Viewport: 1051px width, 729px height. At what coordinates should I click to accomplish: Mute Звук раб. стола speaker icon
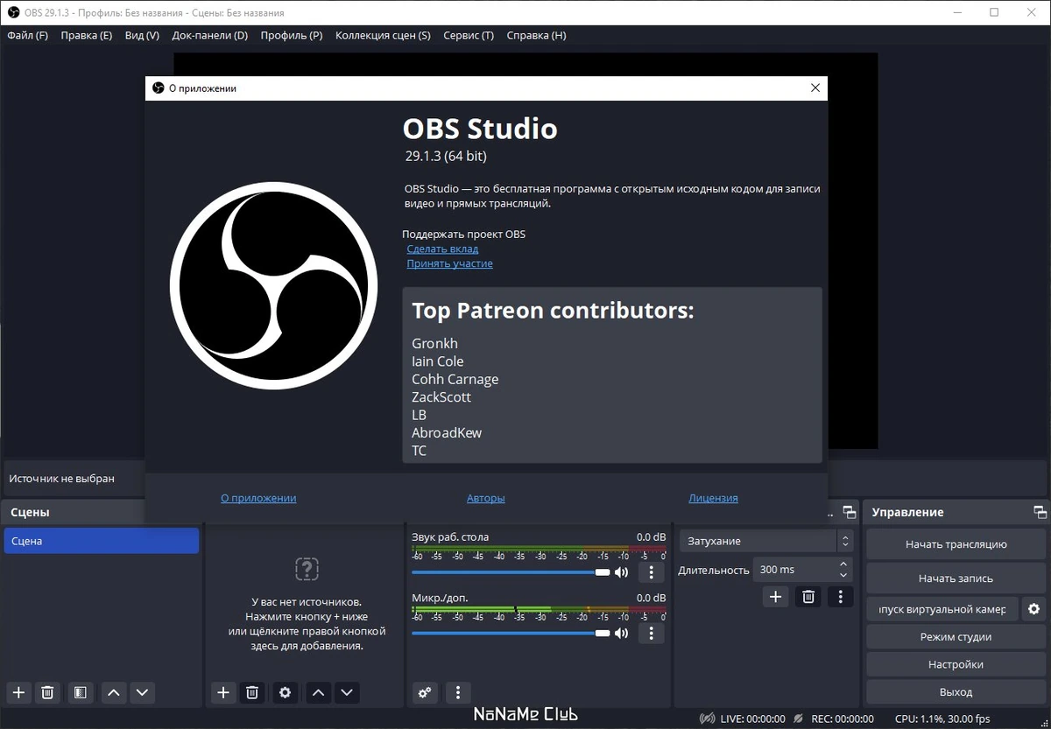[621, 572]
